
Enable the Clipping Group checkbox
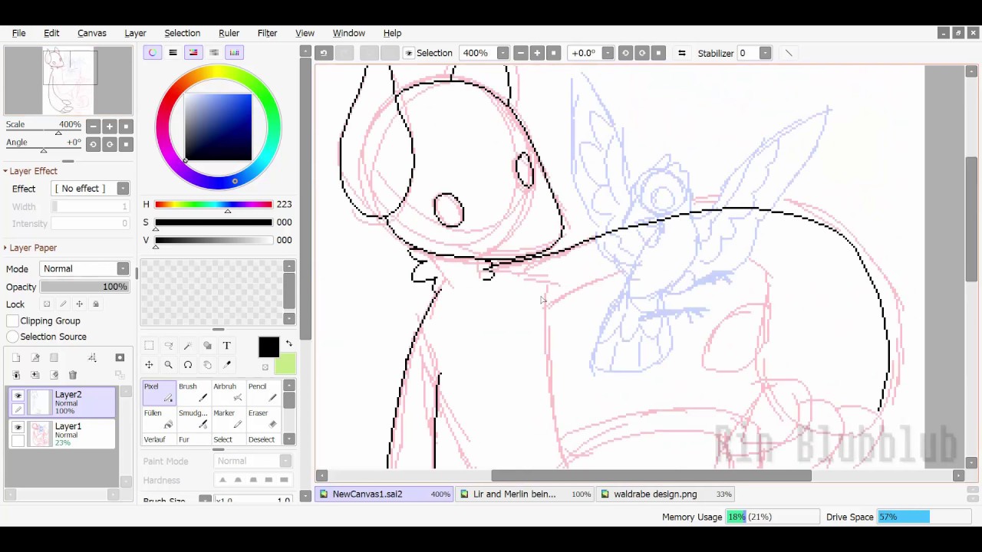pos(13,320)
